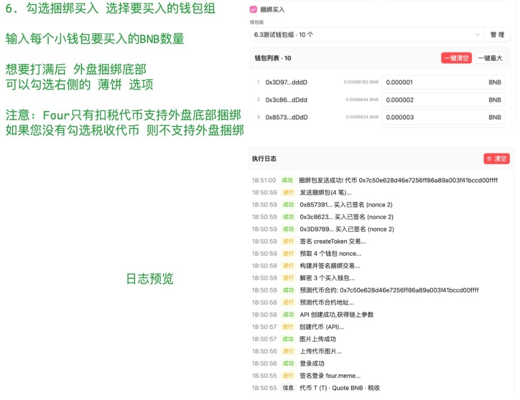This screenshot has width=520, height=400.
Task: Click the balance 0.0099624 BNB
Action: tap(362, 117)
